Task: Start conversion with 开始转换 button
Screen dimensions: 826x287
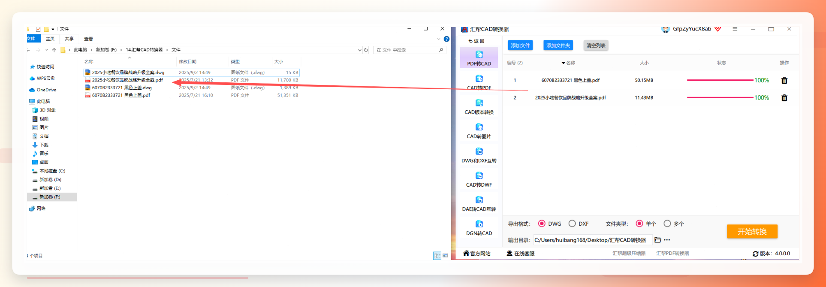Action: pyautogui.click(x=752, y=232)
